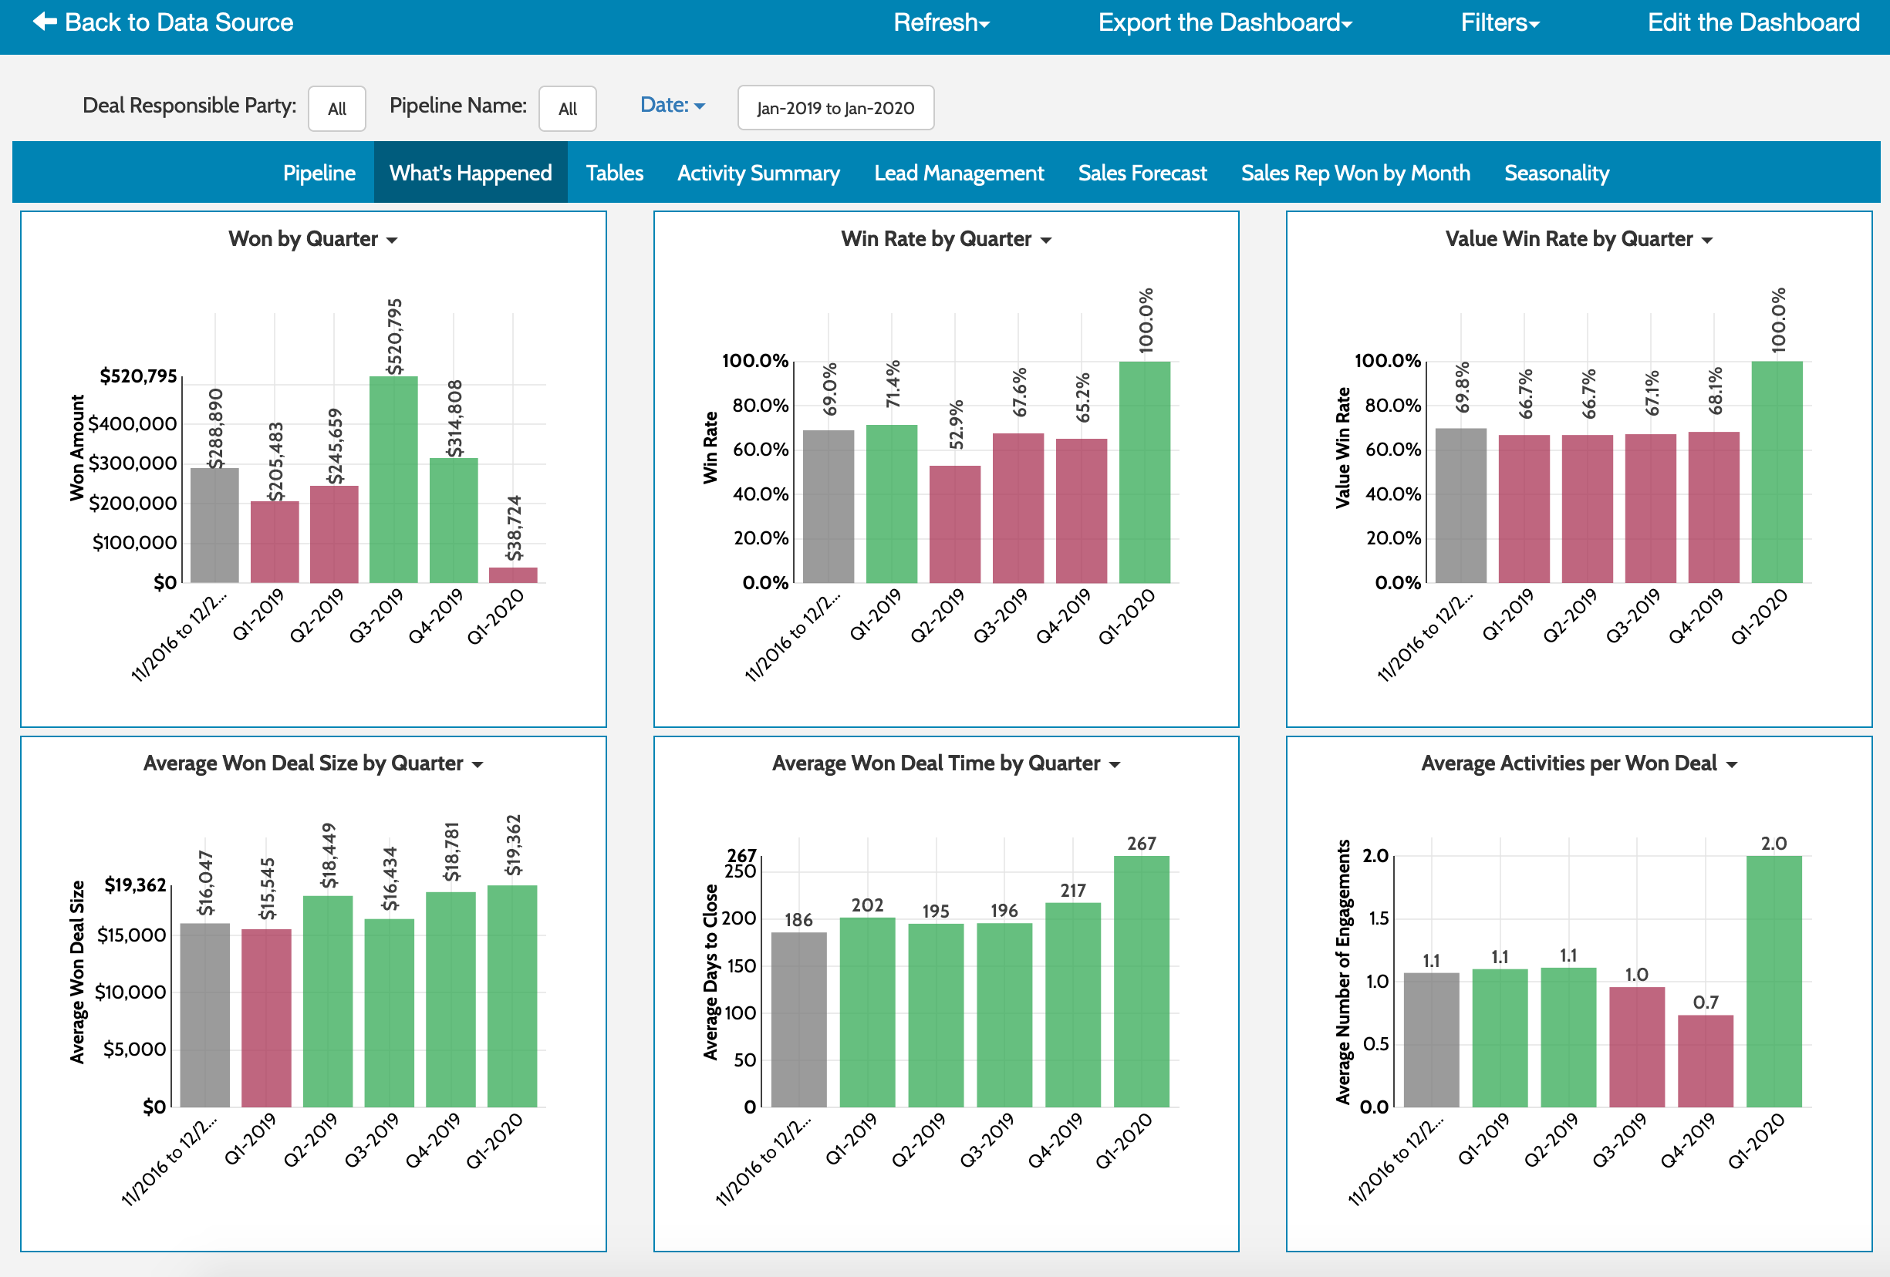
Task: Open the Seasonality tab
Action: [x=1557, y=172]
